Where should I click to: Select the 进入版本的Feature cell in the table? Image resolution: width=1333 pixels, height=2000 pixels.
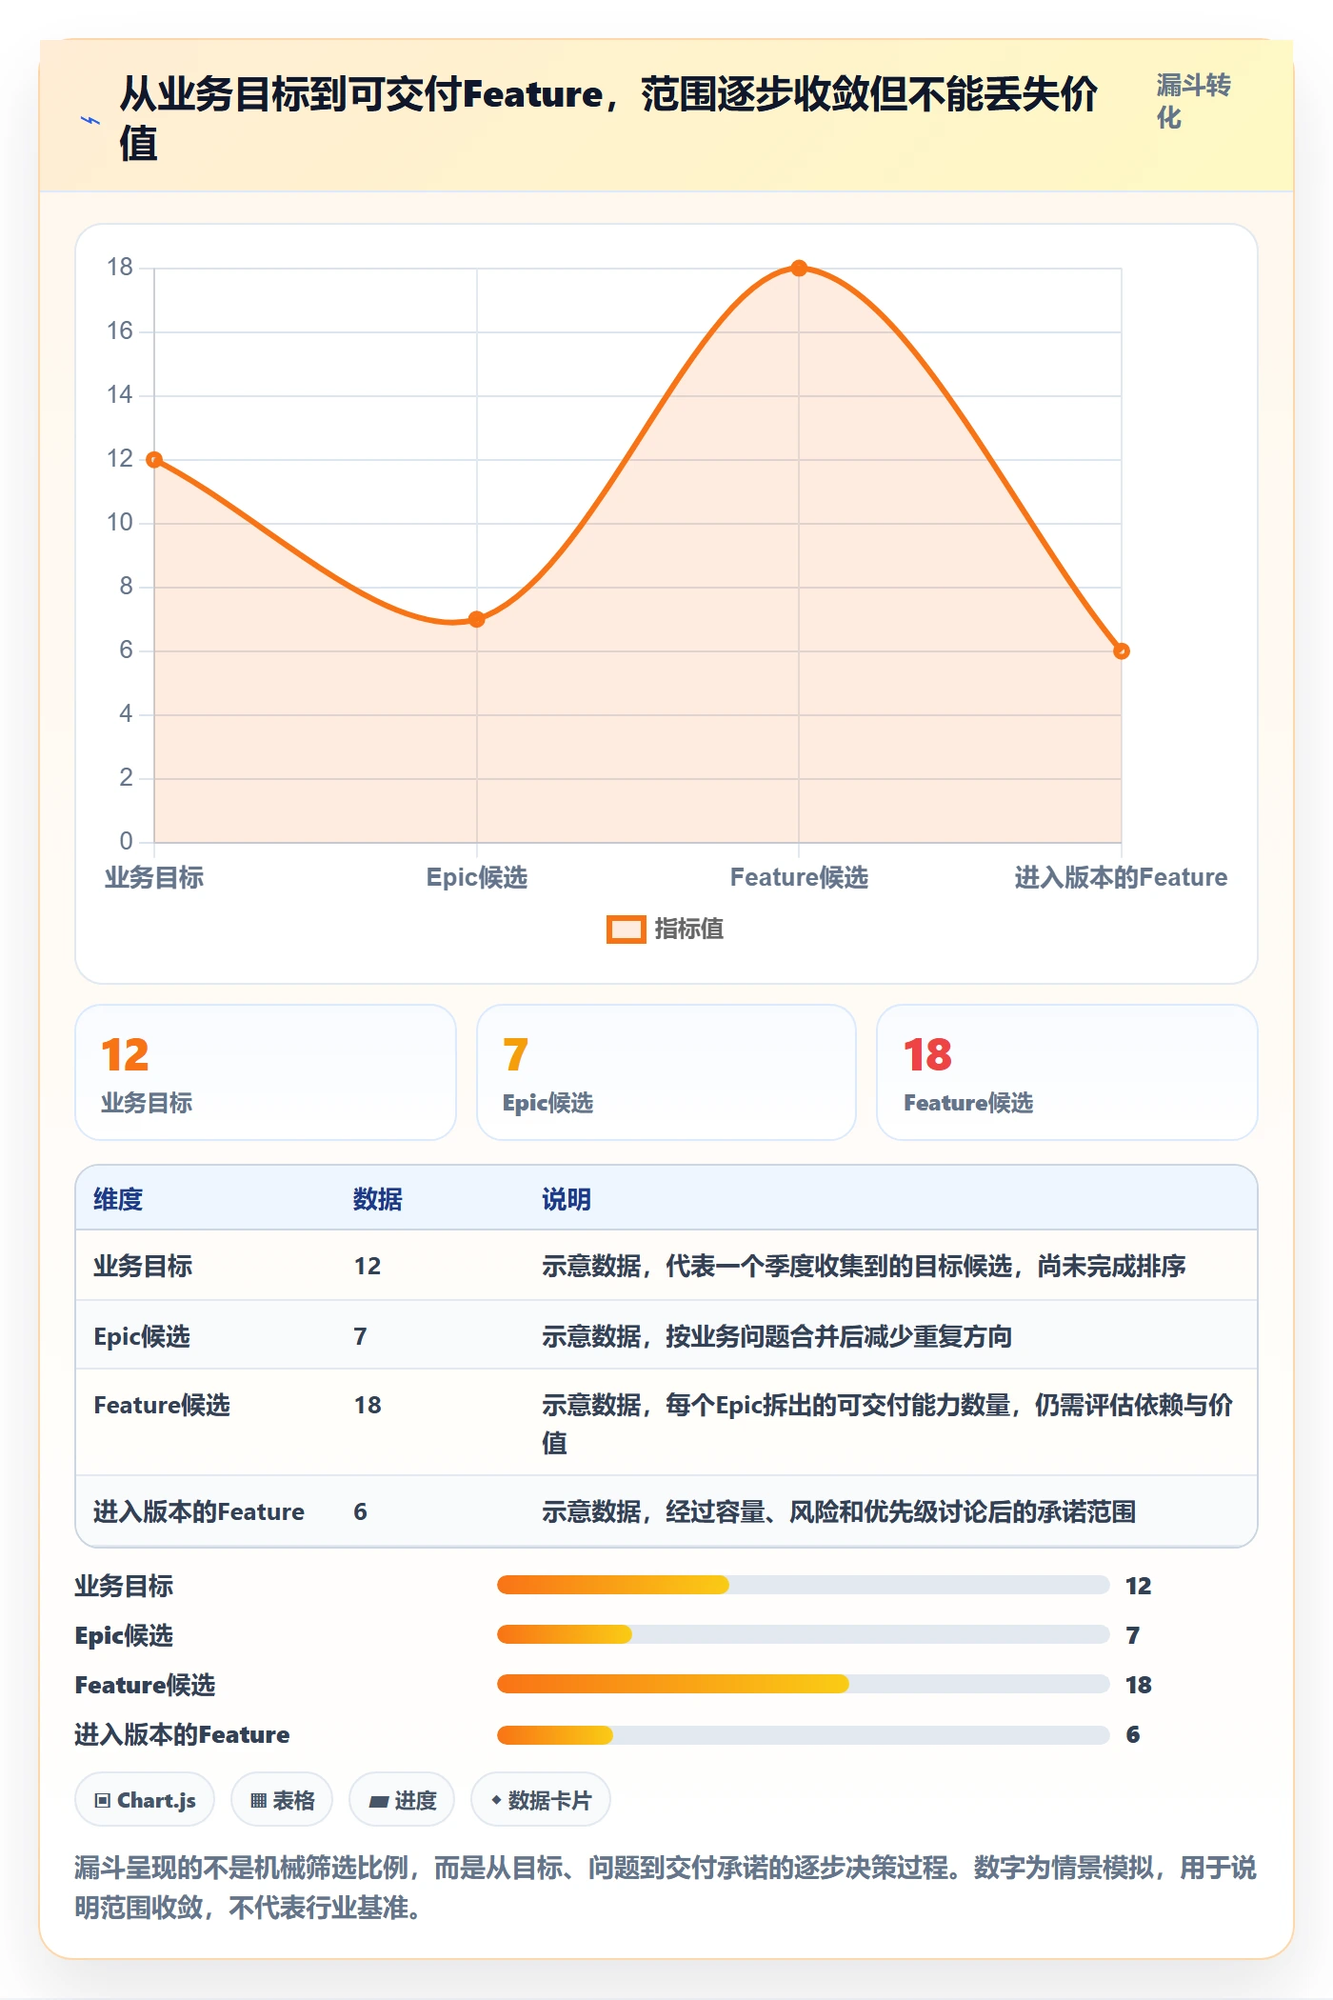[x=199, y=1511]
